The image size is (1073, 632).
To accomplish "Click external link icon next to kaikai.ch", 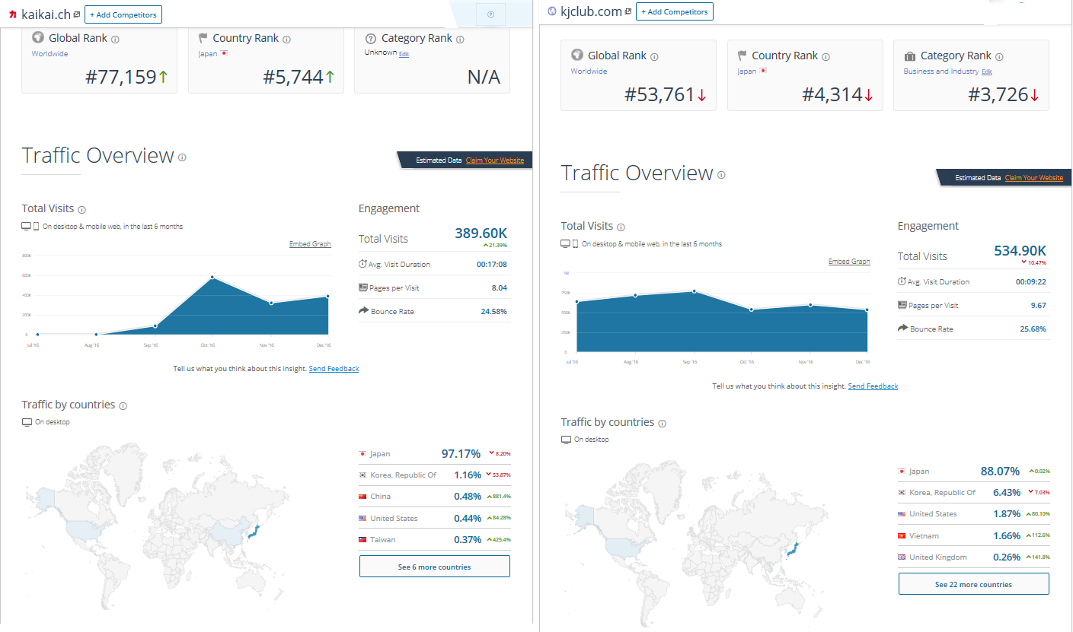I will (x=77, y=14).
